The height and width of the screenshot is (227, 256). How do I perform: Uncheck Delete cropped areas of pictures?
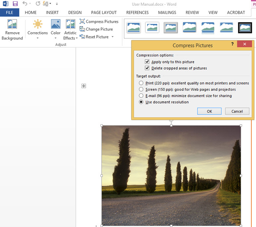147,68
